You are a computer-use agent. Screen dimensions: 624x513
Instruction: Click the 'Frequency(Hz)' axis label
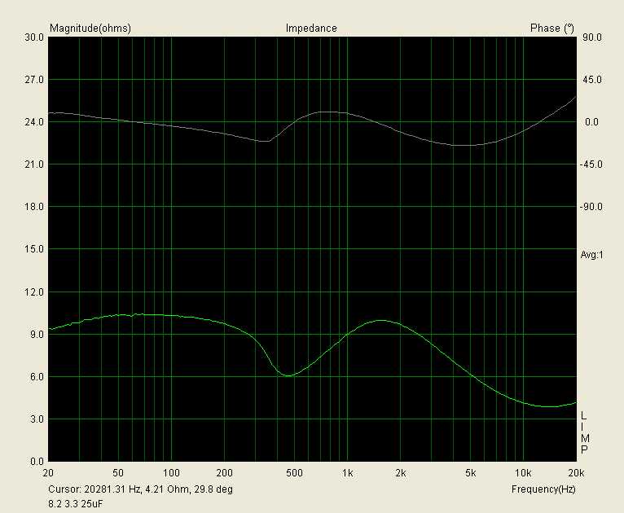(543, 489)
